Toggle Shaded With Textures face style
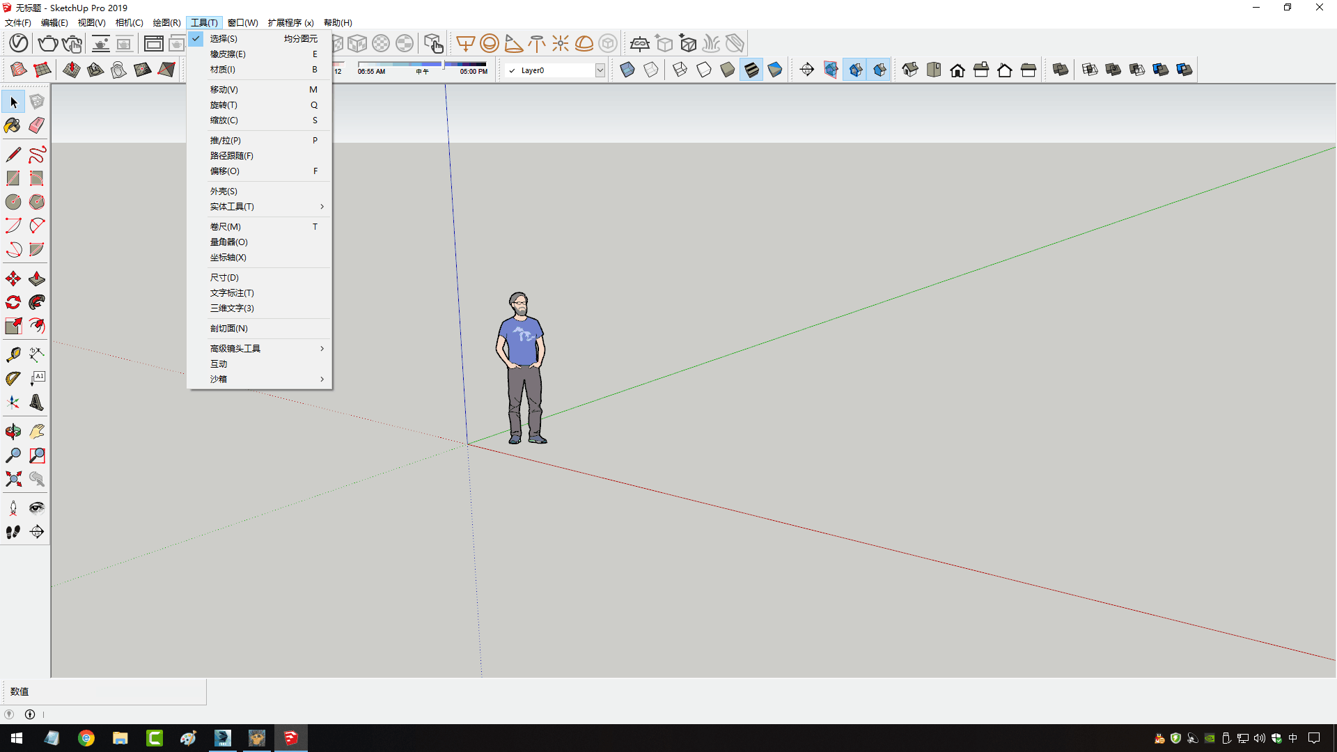1337x752 pixels. coord(751,70)
